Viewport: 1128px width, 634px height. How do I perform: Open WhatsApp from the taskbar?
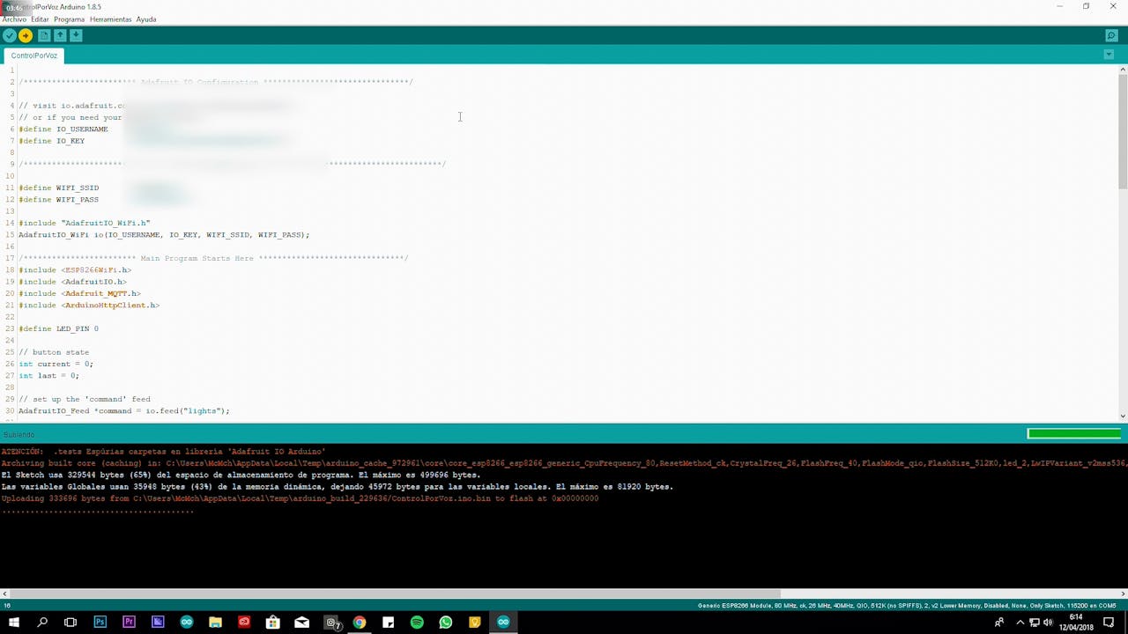pos(446,623)
